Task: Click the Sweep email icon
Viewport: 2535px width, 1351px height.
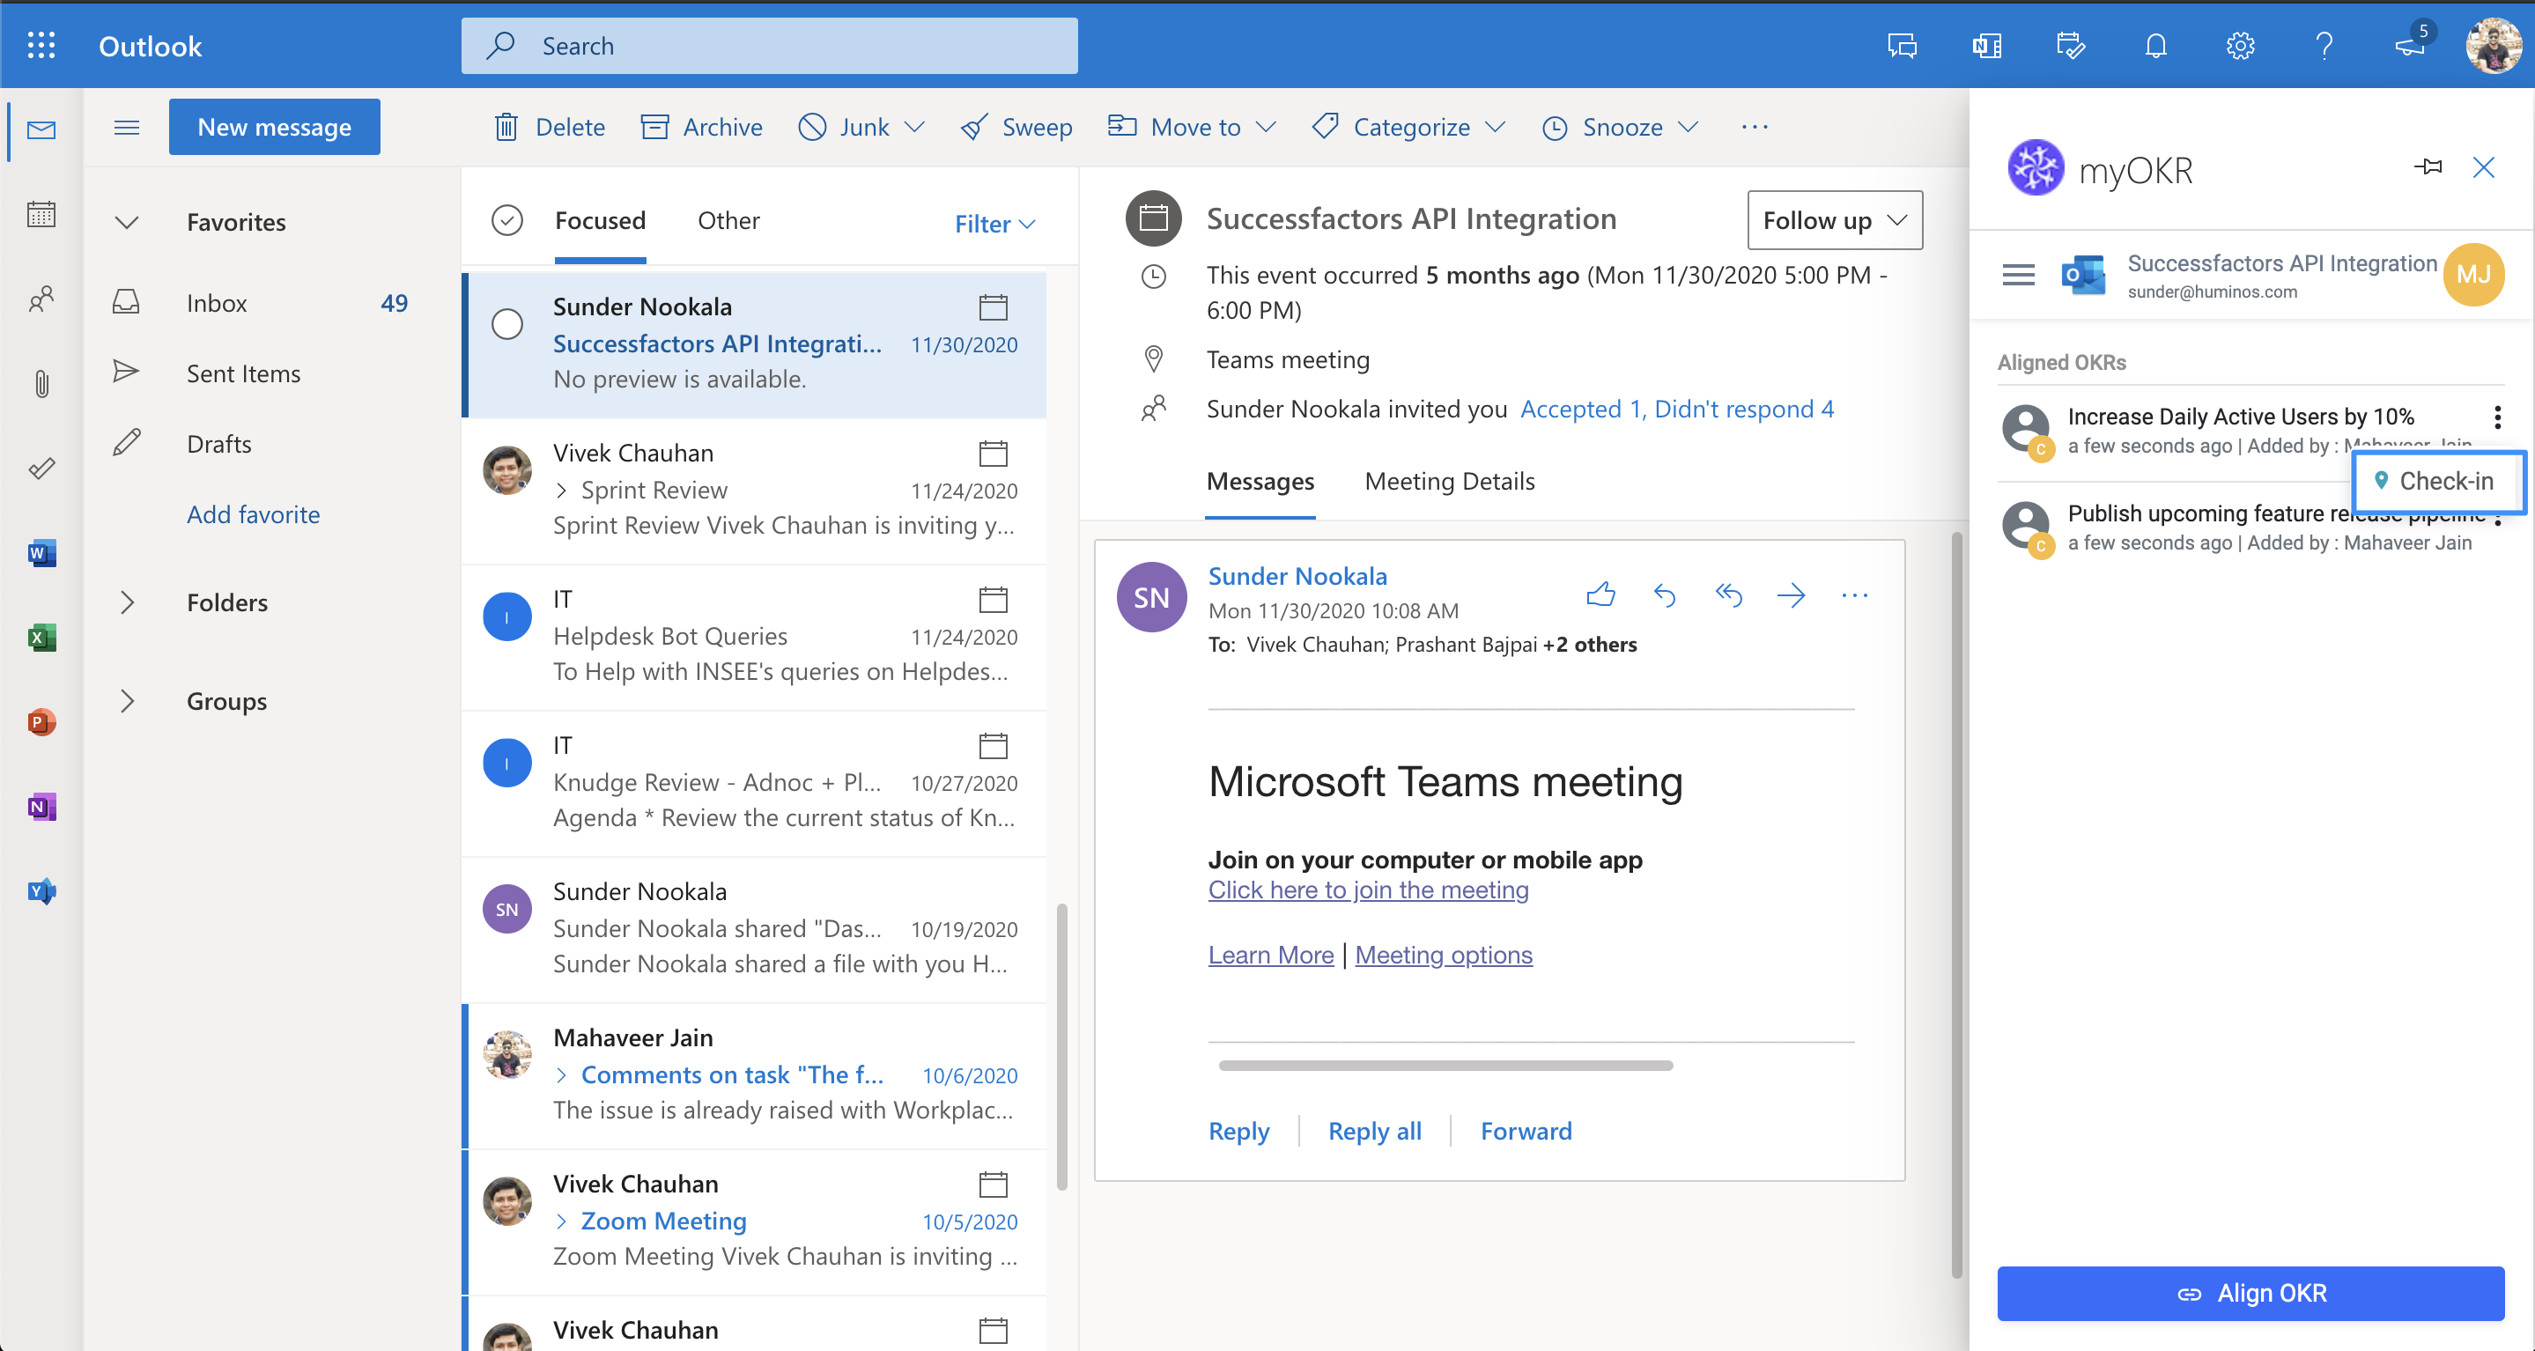Action: 972,126
